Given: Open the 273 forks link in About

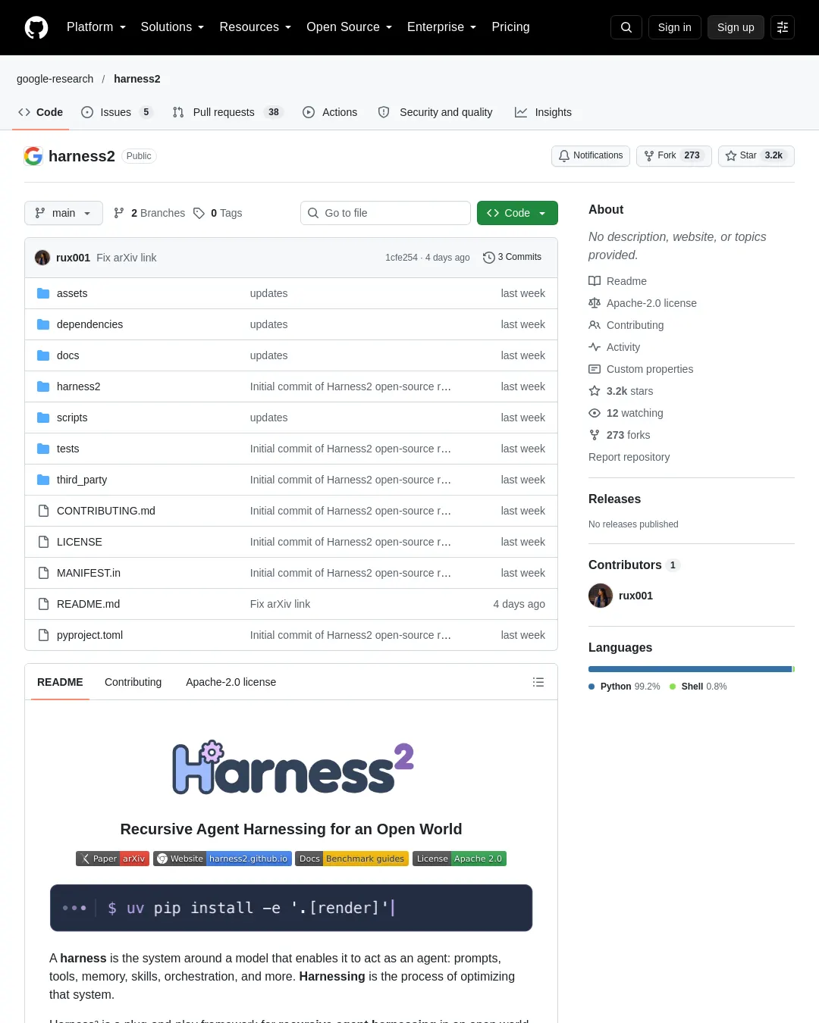Looking at the screenshot, I should [620, 435].
